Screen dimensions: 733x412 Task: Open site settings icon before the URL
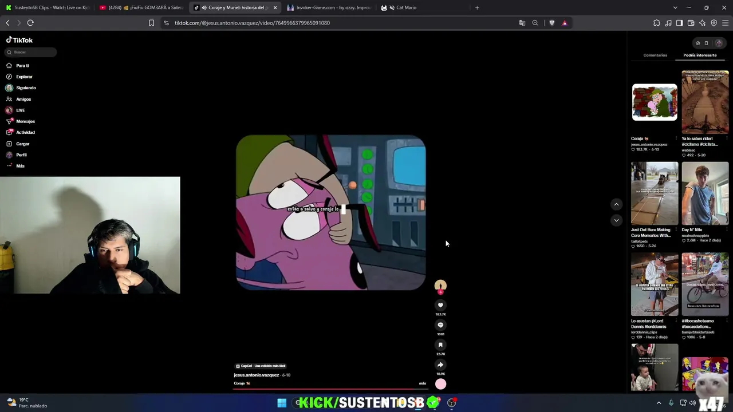tap(166, 23)
